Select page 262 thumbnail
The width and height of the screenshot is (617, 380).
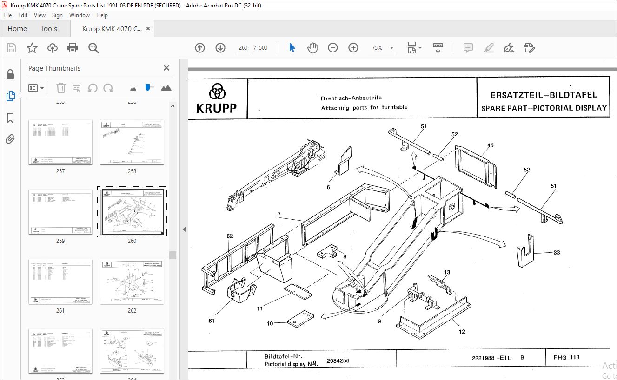coord(132,282)
